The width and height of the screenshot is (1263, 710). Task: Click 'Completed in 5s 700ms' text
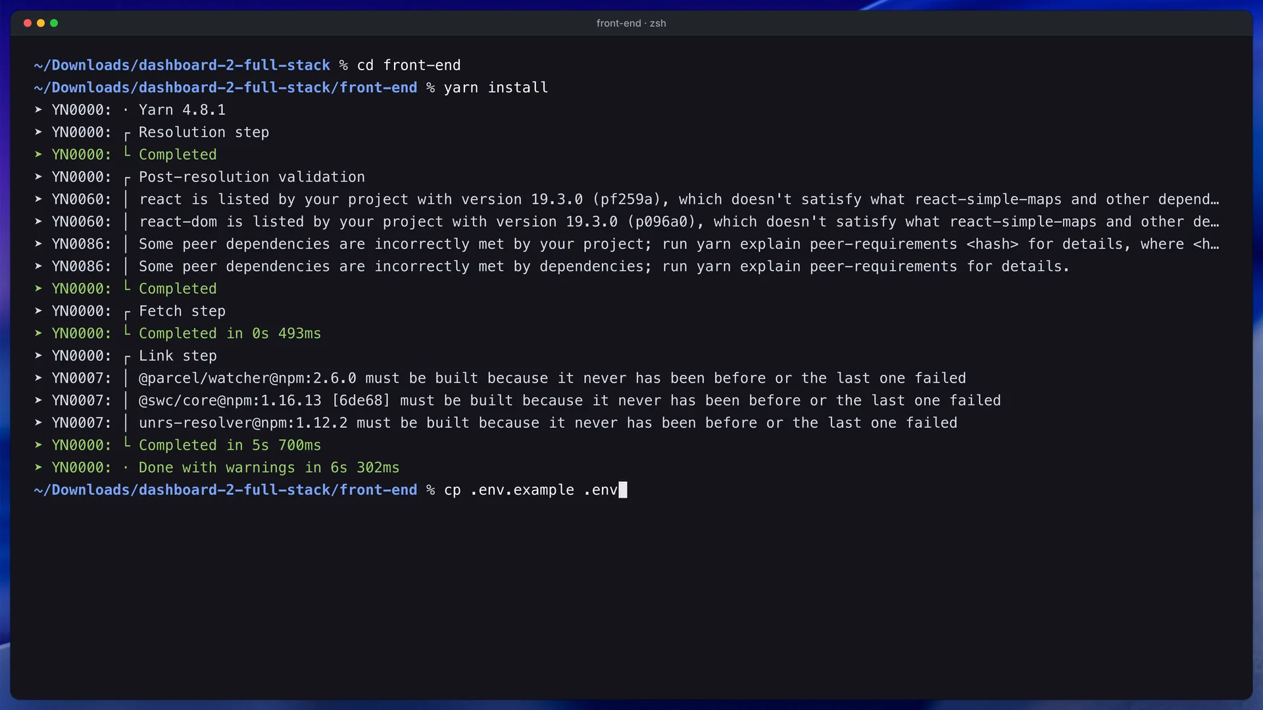[230, 445]
